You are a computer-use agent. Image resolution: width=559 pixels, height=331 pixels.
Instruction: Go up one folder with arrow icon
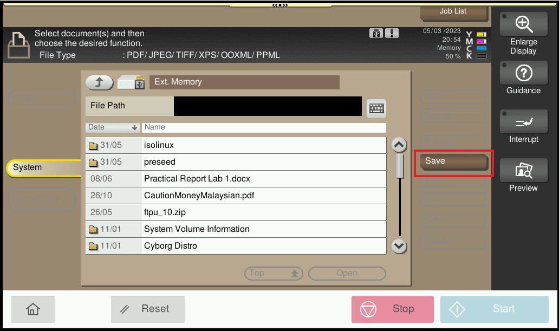pos(99,82)
